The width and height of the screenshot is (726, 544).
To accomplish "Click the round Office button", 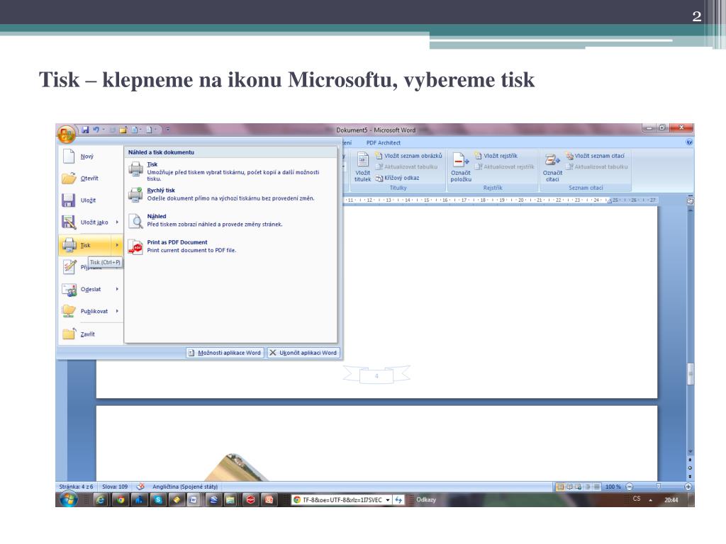I will coord(66,135).
